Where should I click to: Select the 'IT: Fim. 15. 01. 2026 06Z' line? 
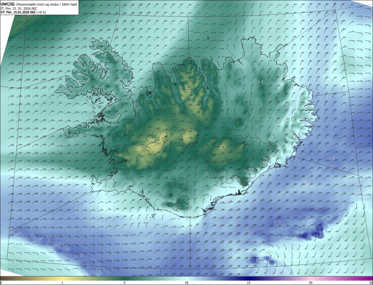(19, 8)
